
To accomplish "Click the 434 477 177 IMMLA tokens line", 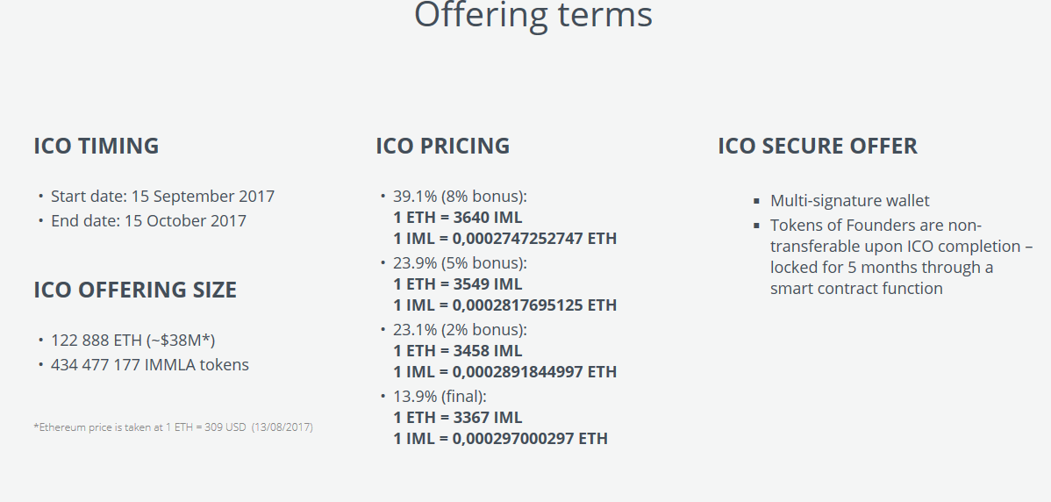I will [x=149, y=364].
